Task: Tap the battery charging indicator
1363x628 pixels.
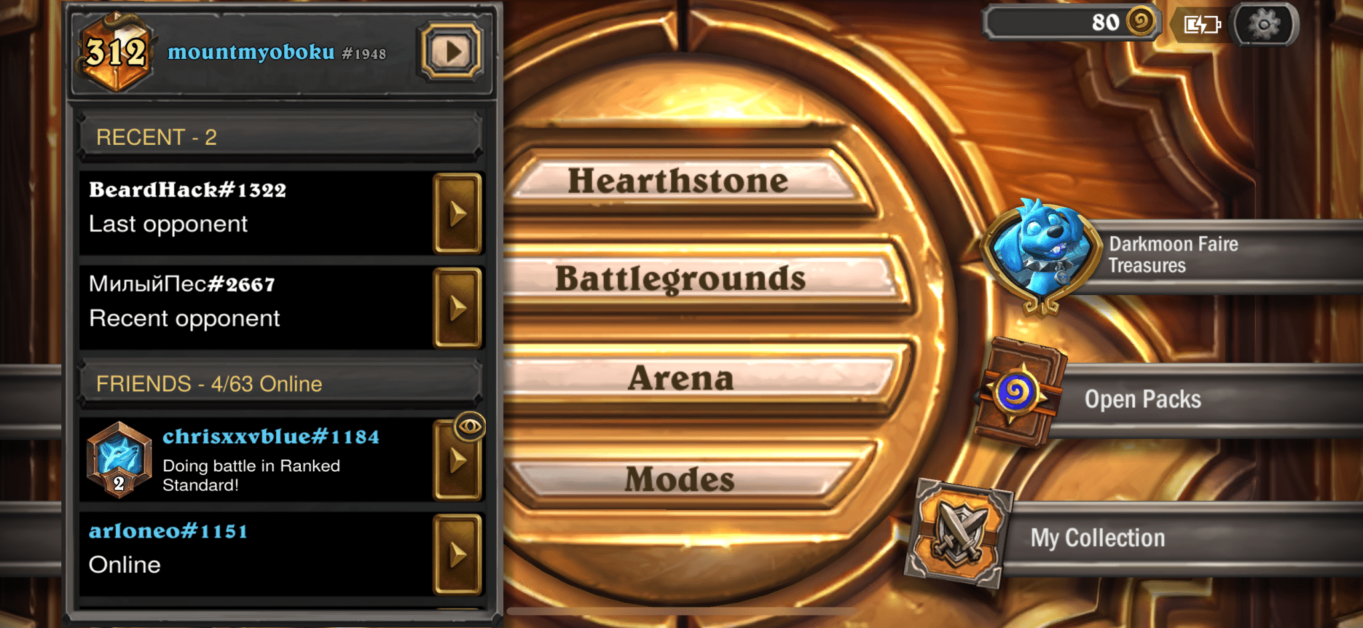Action: pyautogui.click(x=1202, y=25)
